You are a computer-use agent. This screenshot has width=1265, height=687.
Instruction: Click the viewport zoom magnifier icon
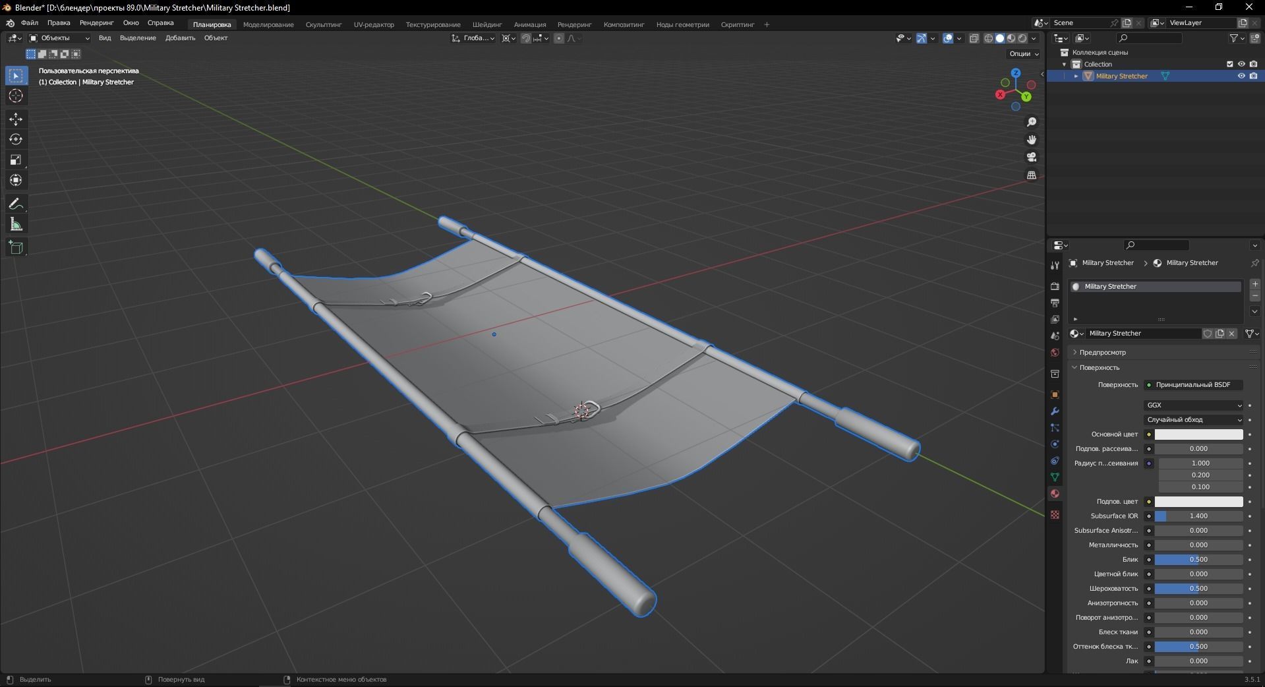(x=1032, y=122)
